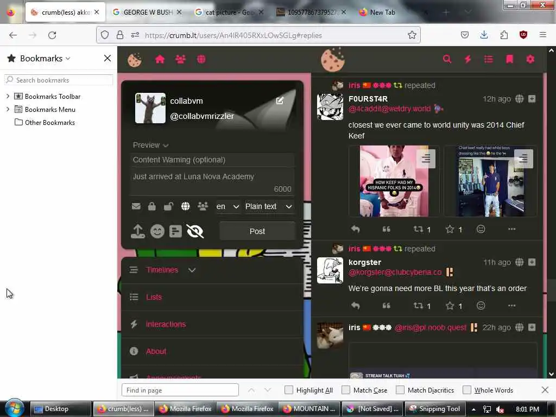Repeat the F0URST4R post

(x=419, y=229)
